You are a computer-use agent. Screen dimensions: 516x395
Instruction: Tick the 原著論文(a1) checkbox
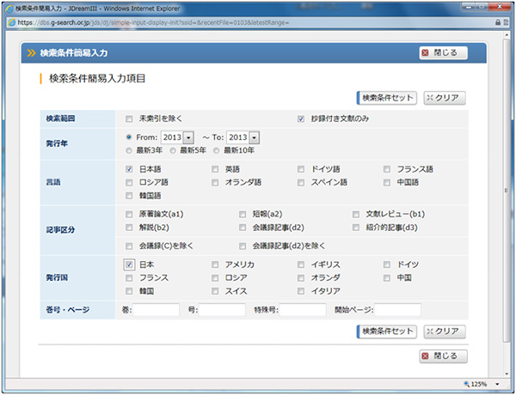pyautogui.click(x=129, y=214)
